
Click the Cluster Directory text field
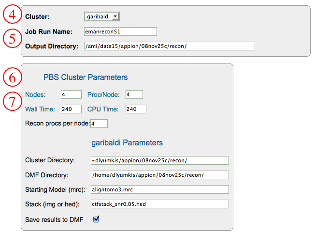[159, 160]
